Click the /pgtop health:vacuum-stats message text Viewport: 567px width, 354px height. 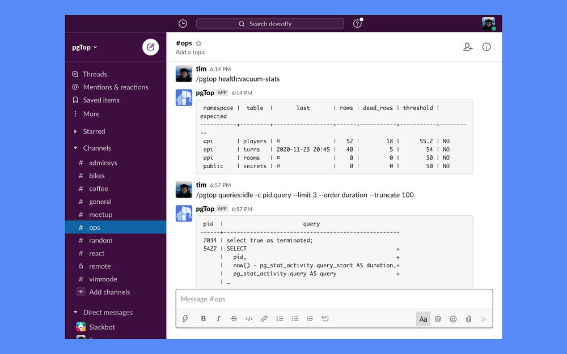[x=238, y=79]
